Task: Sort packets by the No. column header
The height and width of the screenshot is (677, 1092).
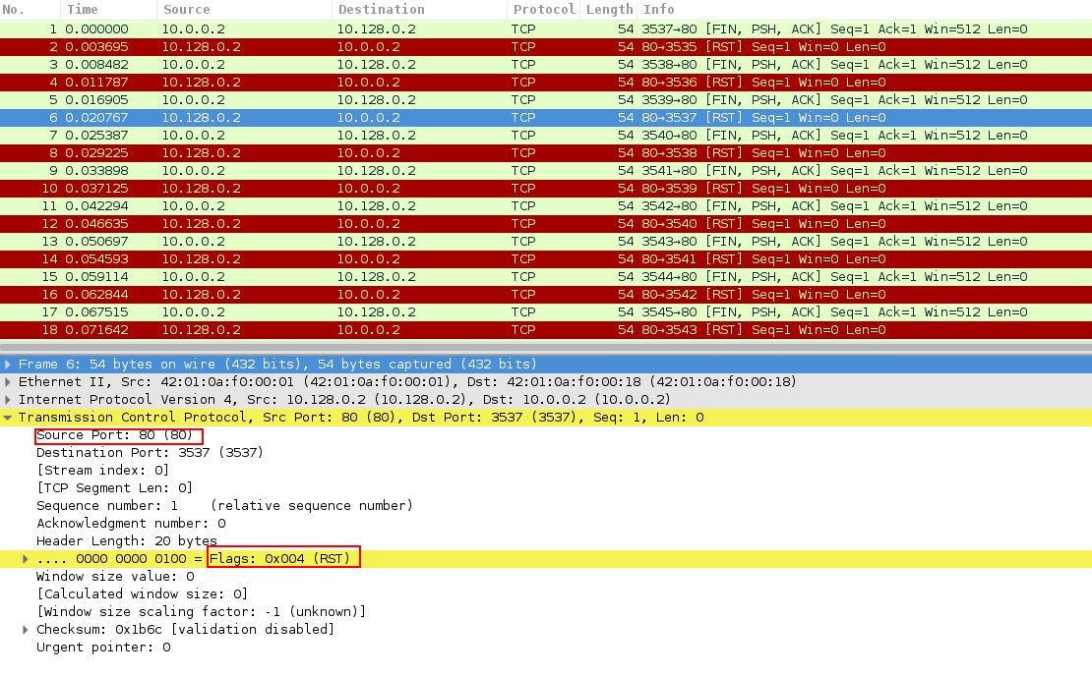Action: coord(30,9)
